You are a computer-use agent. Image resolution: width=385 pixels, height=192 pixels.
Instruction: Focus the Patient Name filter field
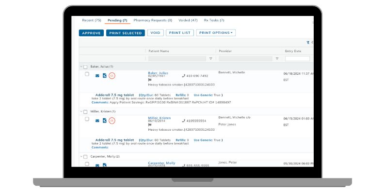pos(177,59)
